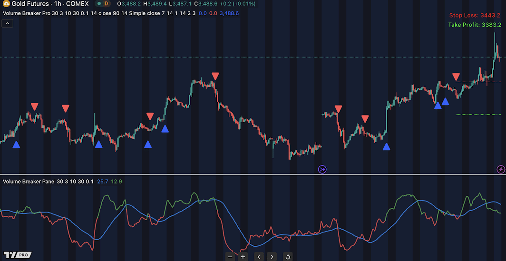Reset the chart view
This screenshot has width=506, height=261.
[287, 257]
